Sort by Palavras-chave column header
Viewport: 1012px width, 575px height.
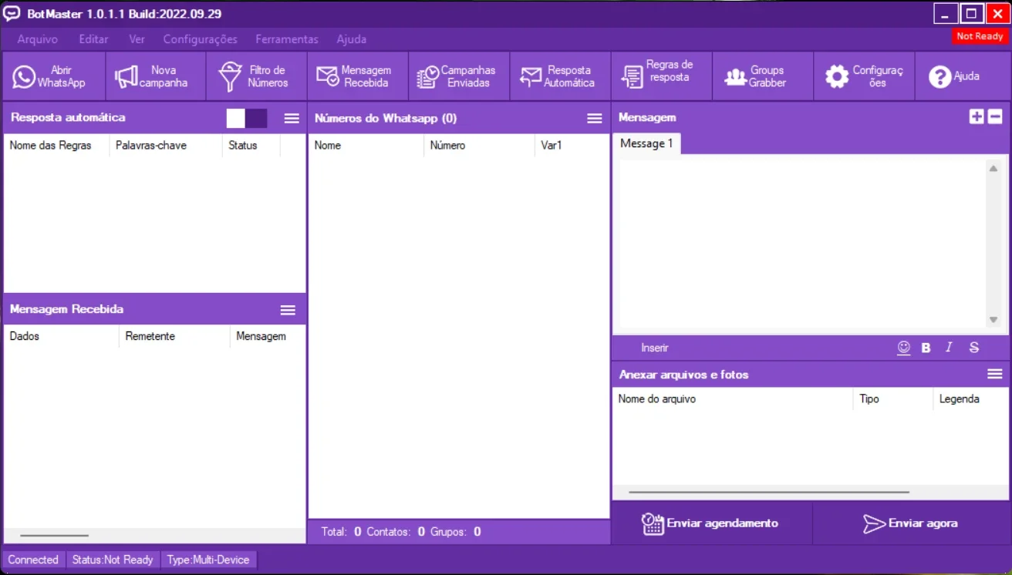tap(166, 145)
